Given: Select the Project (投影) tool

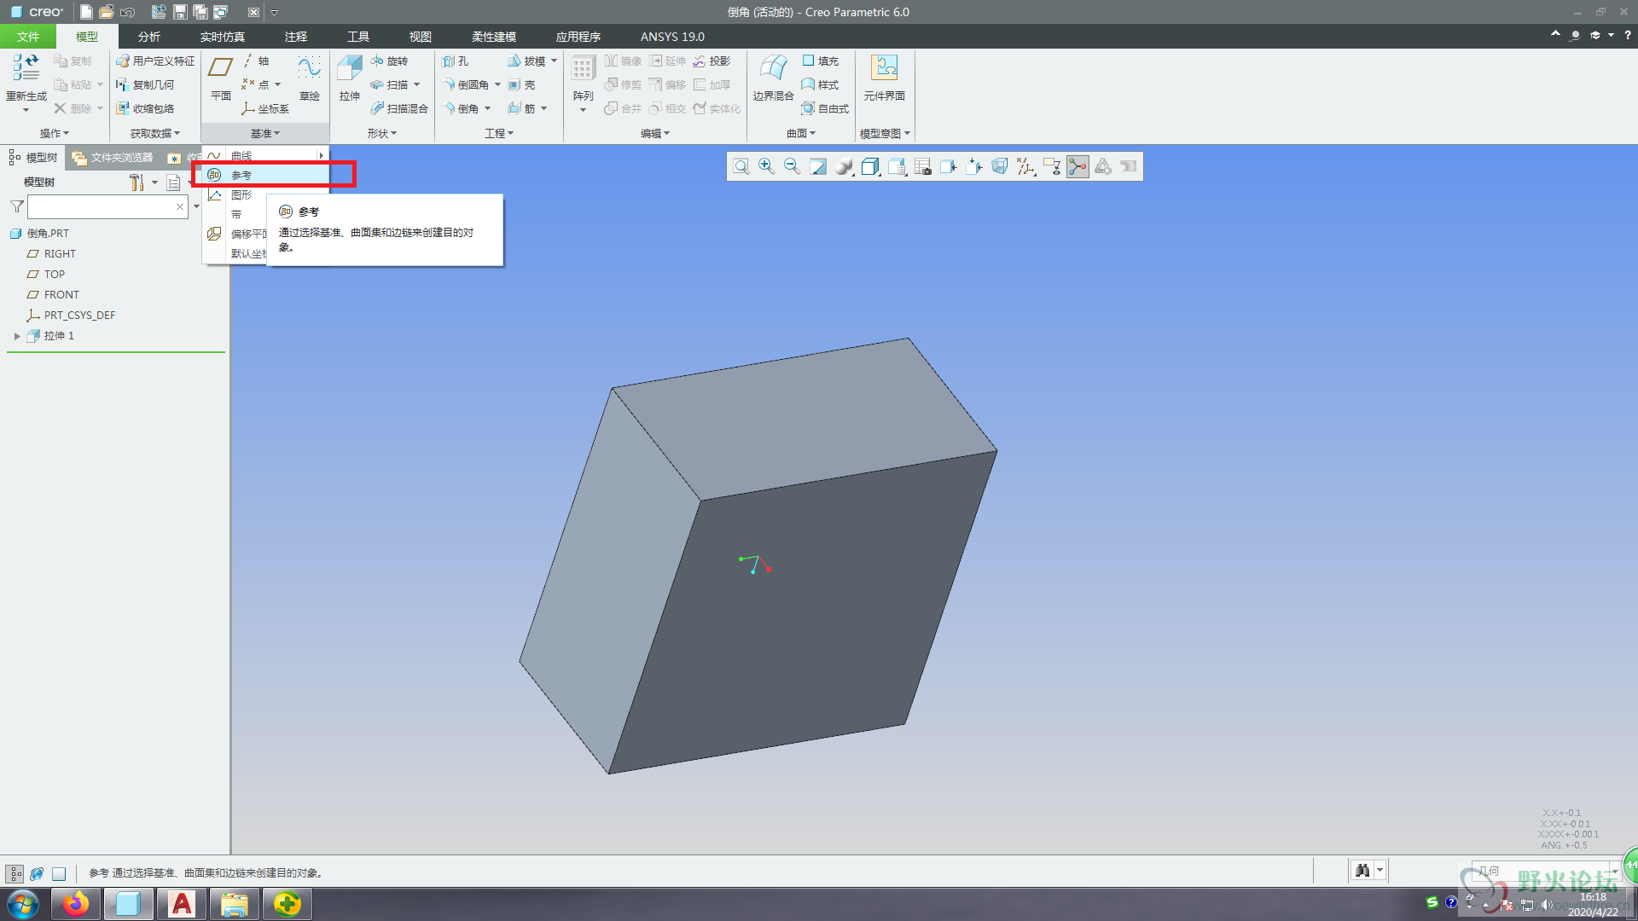Looking at the screenshot, I should [x=712, y=61].
